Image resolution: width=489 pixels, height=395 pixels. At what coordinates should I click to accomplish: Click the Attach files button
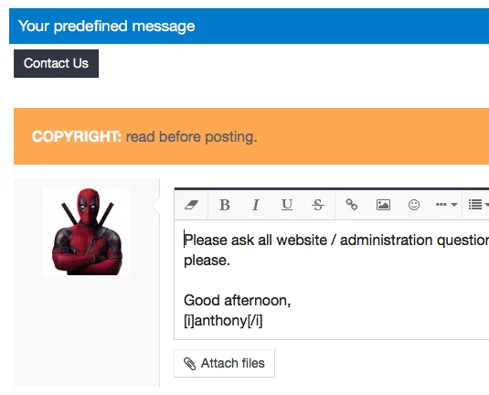[x=225, y=363]
